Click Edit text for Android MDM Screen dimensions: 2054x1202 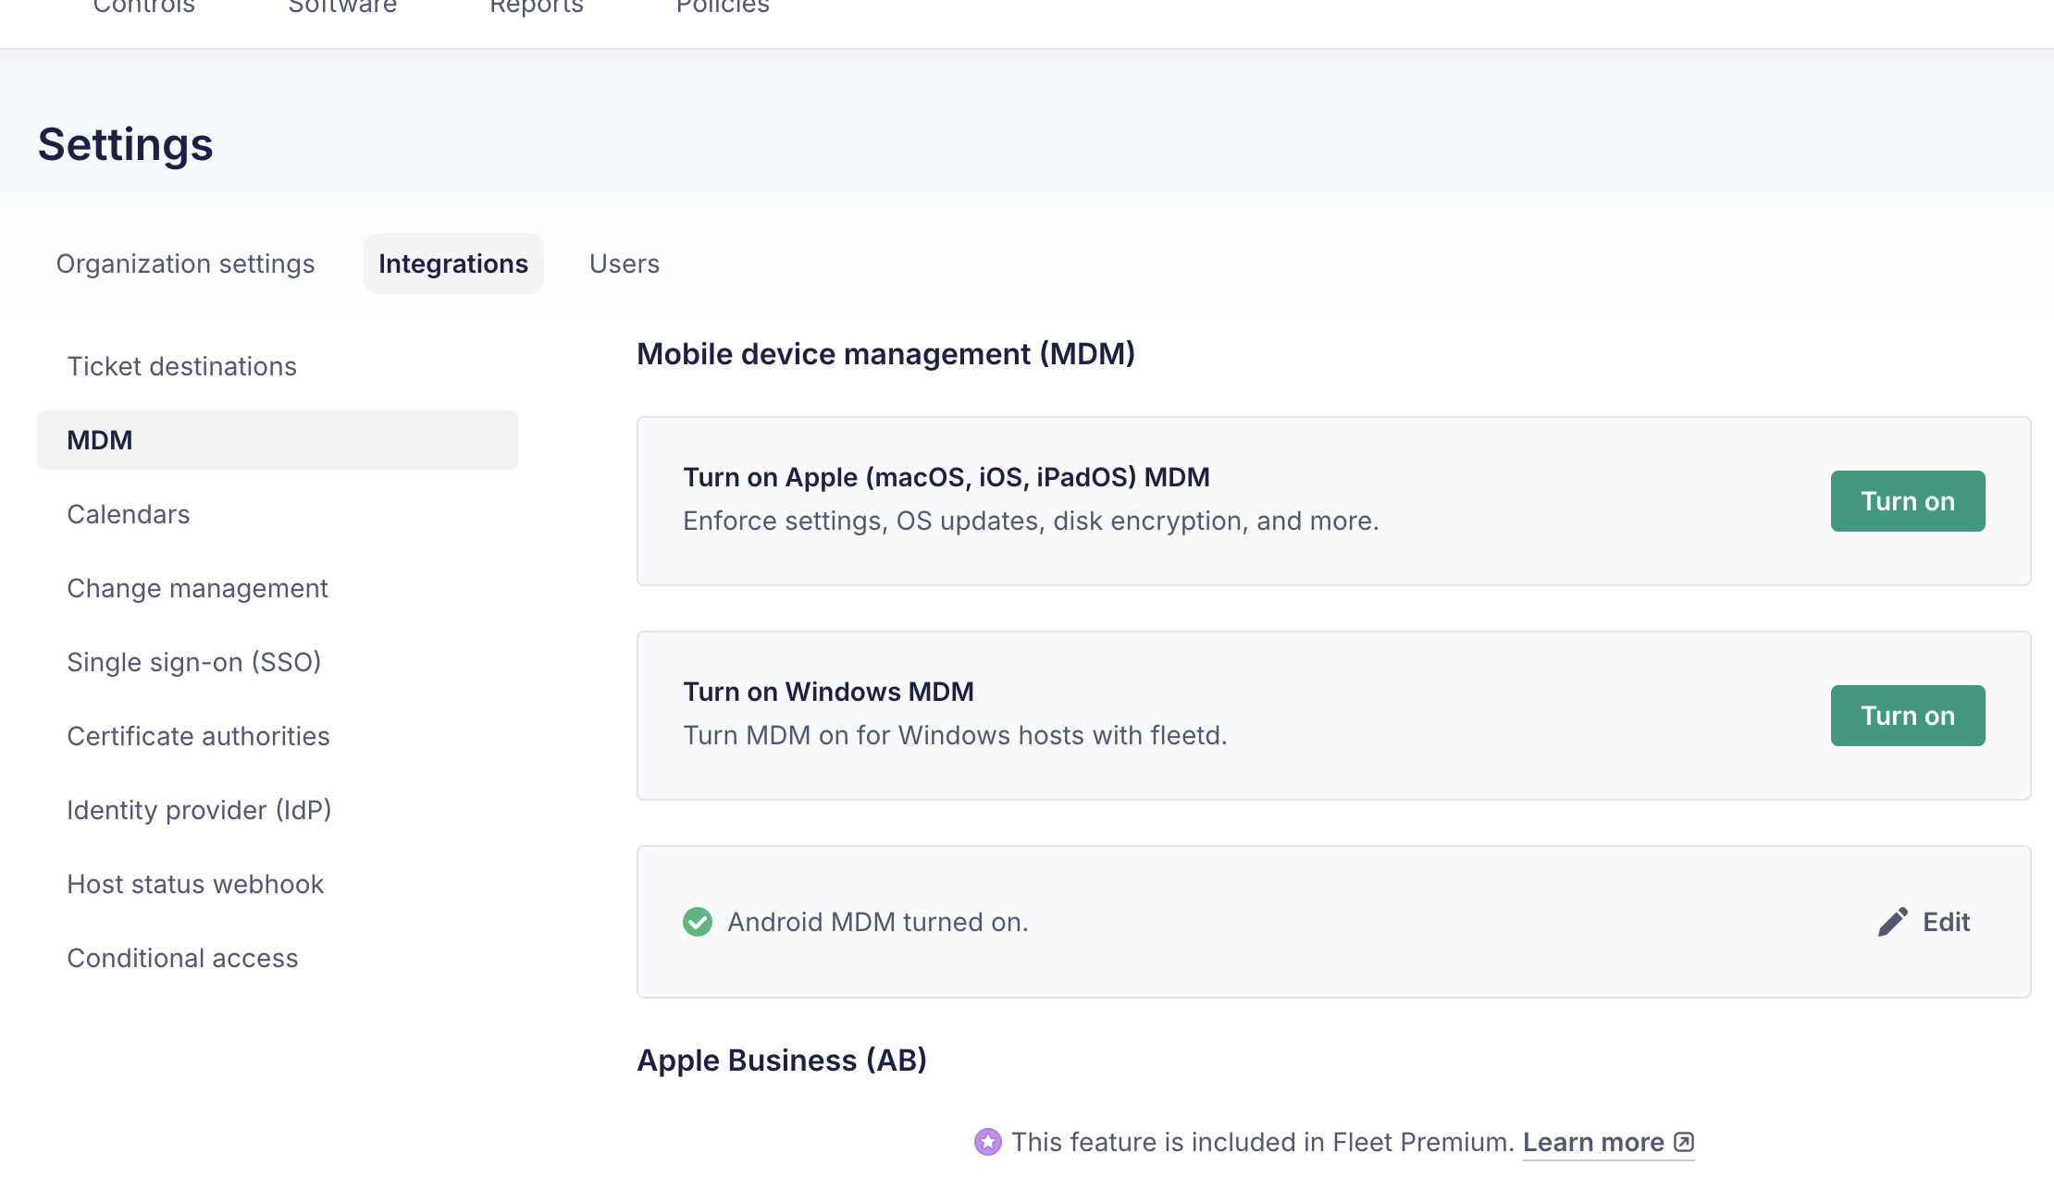tap(1946, 922)
